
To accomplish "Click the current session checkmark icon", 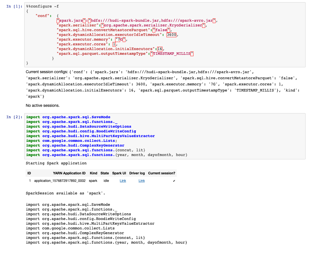I will point(174,181).
